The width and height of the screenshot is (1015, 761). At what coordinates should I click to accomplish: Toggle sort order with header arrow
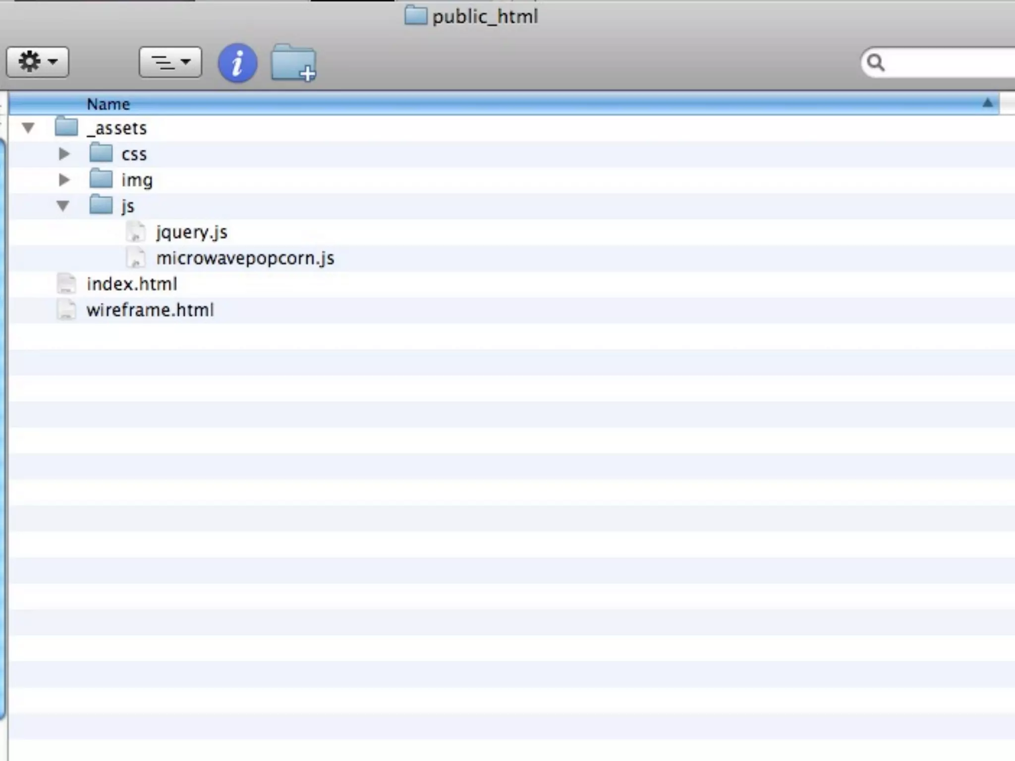coord(987,103)
